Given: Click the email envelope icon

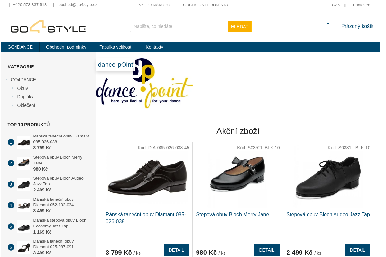Looking at the screenshot, I should coord(54,5).
